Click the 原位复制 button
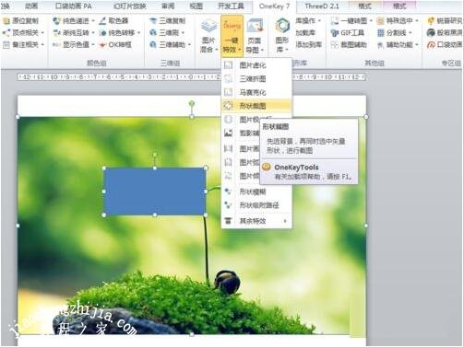 click(21, 21)
